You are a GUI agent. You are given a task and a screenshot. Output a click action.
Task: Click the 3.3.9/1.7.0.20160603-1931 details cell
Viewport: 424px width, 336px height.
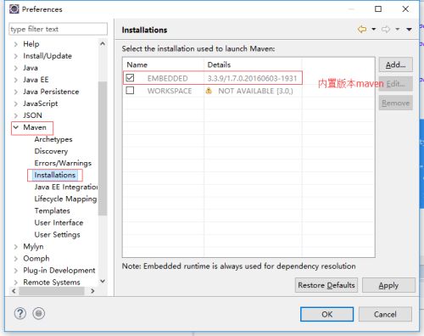(252, 78)
